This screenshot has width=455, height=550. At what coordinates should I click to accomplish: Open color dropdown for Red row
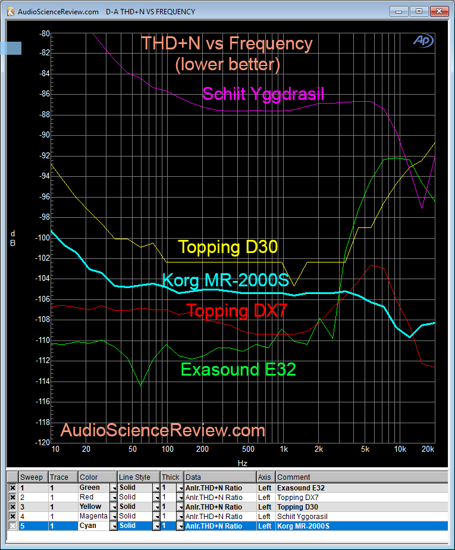pyautogui.click(x=114, y=498)
